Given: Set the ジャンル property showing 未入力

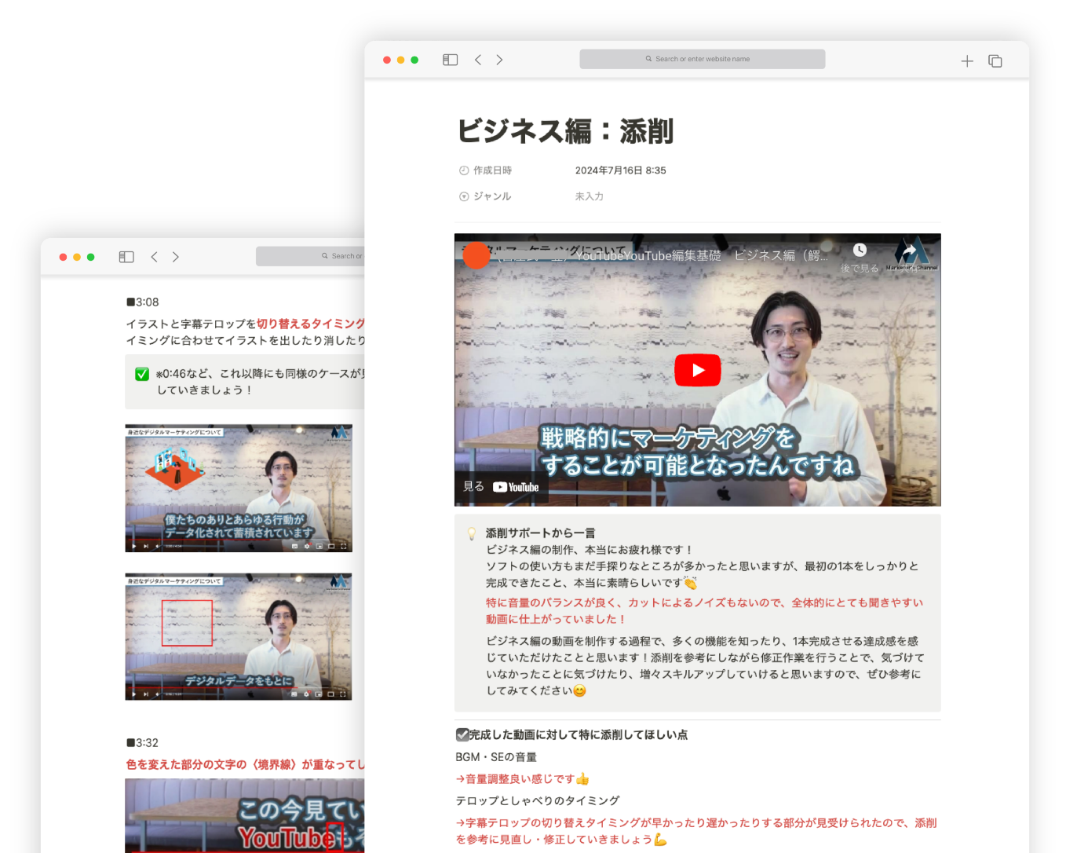Looking at the screenshot, I should 589,196.
